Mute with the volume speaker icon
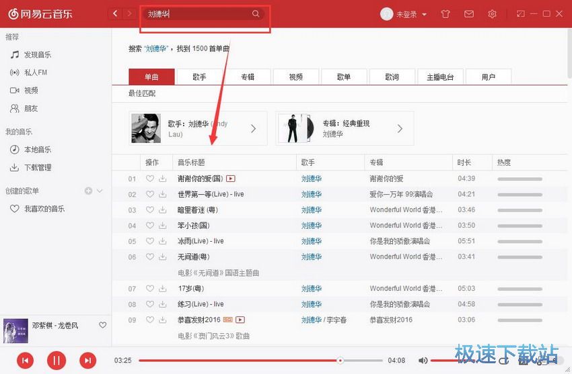The width and height of the screenshot is (572, 374). click(423, 361)
